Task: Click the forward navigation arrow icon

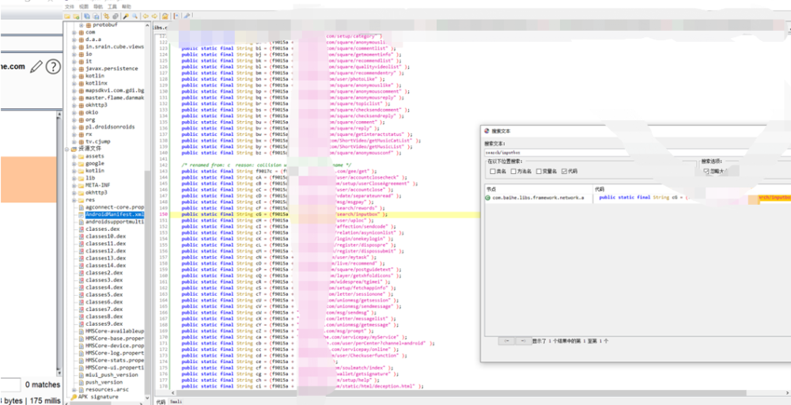Action: point(154,16)
